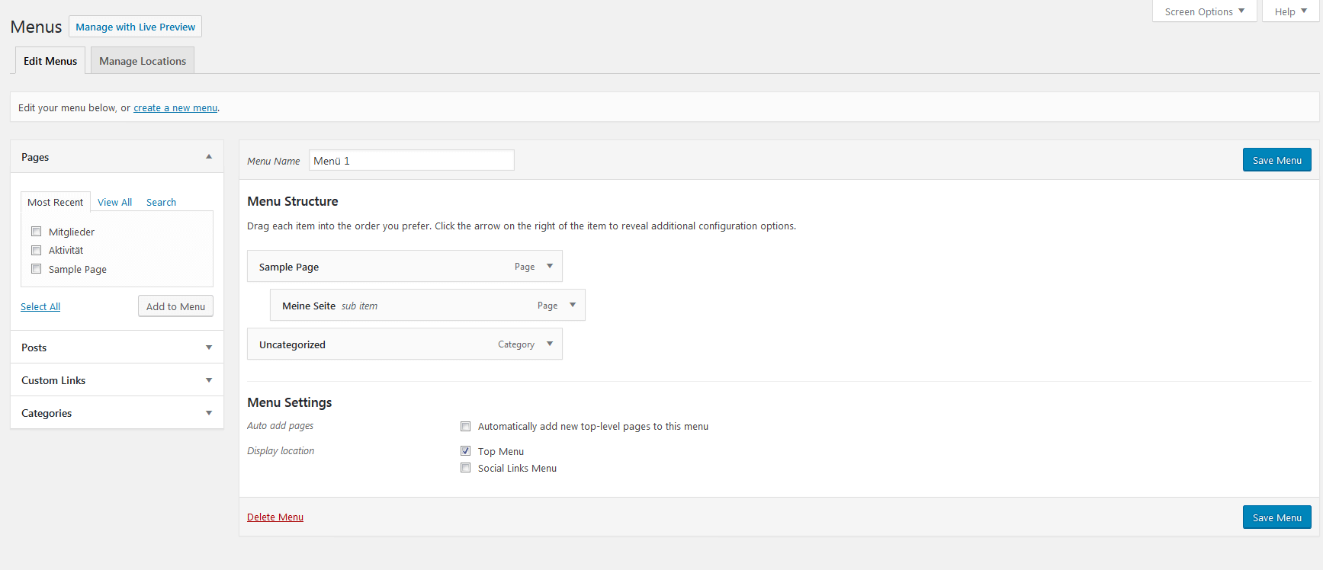Open Meine Seite item options arrow
Viewport: 1323px width, 570px height.
(573, 306)
